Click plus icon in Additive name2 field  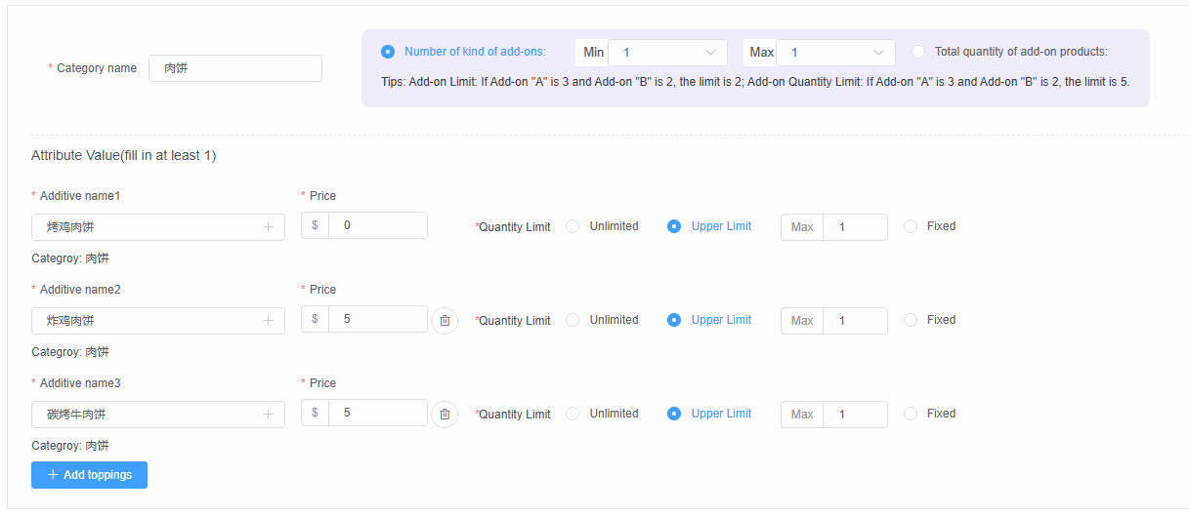click(x=268, y=321)
